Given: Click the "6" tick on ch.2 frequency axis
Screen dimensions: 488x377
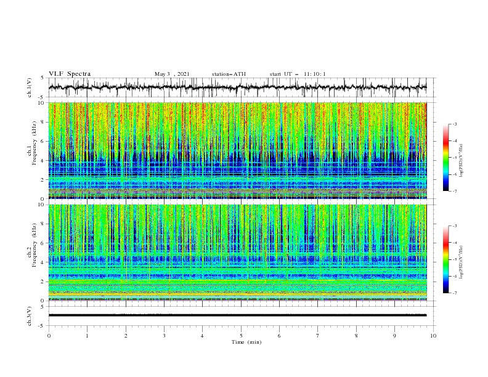Looking at the screenshot, I should [x=43, y=243].
